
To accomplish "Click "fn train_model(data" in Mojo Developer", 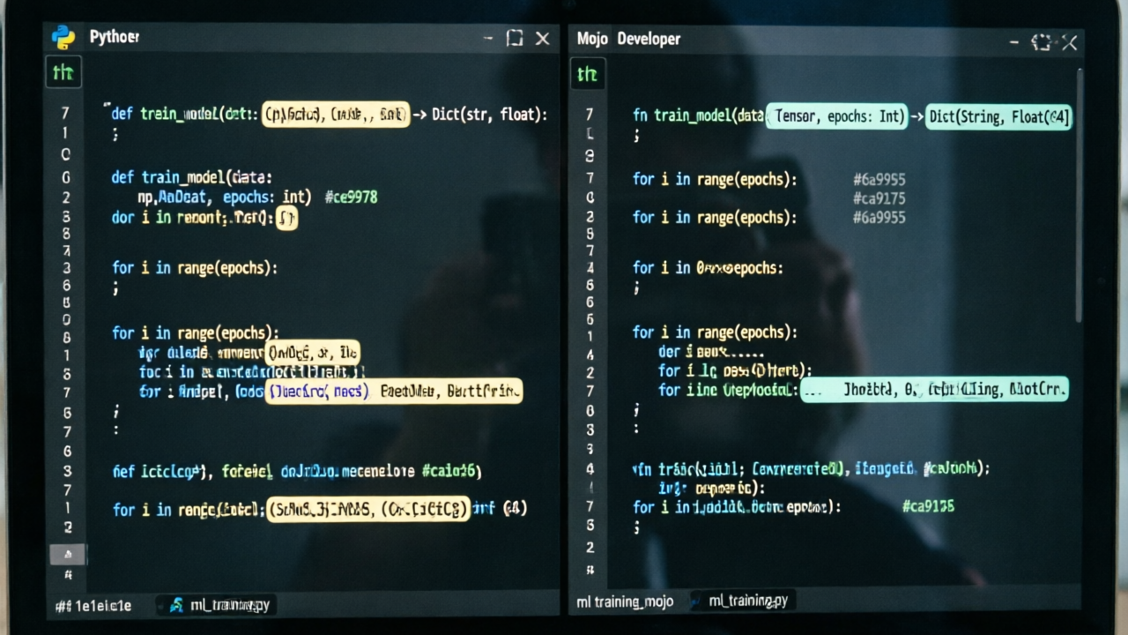I will 699,116.
